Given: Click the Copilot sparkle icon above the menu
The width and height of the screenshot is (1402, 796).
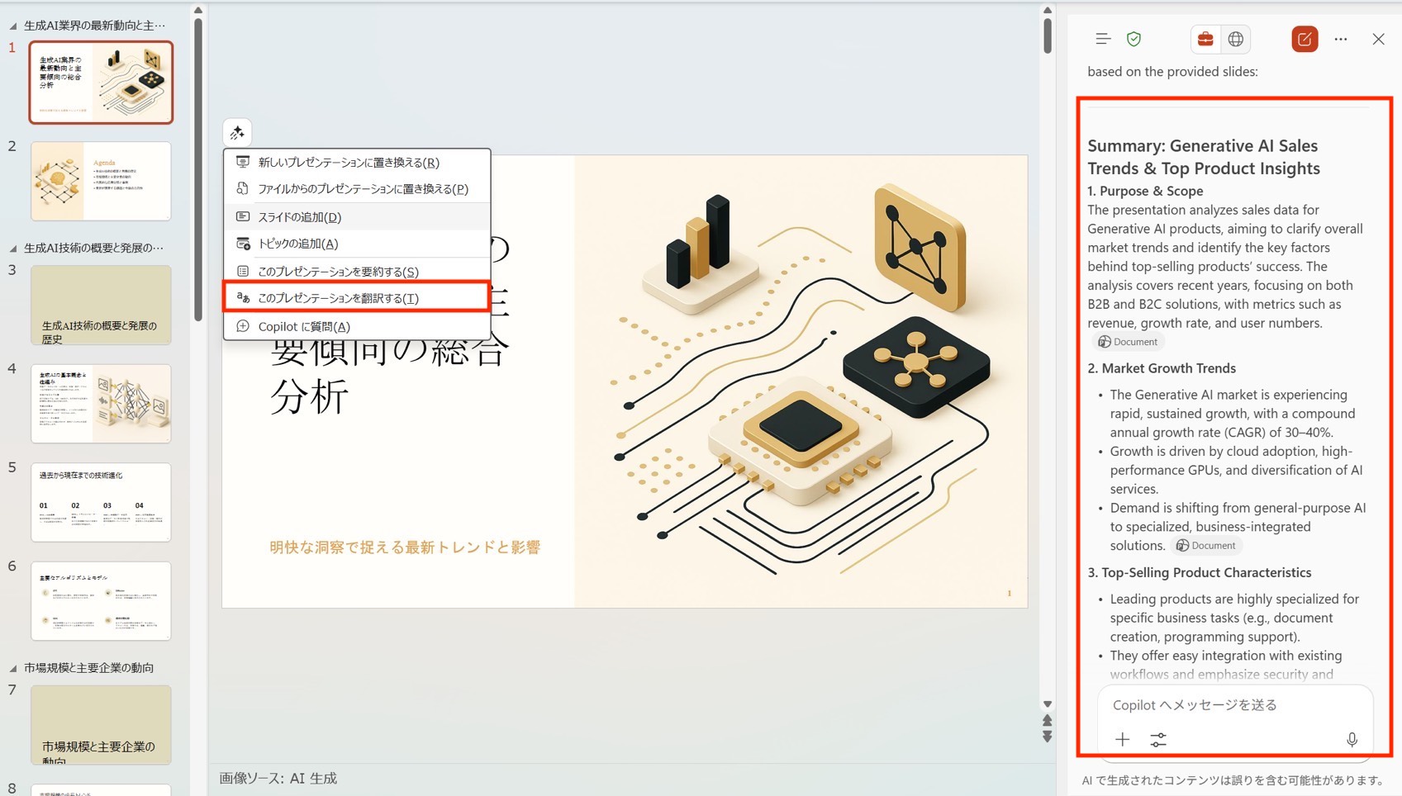Looking at the screenshot, I should [237, 133].
